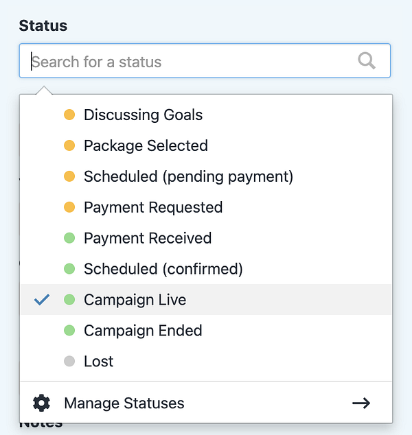This screenshot has width=412, height=435.
Task: Choose Scheduled (confirmed) from the list
Action: 163,269
